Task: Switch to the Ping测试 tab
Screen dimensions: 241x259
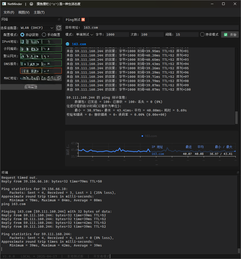Action: click(73, 20)
